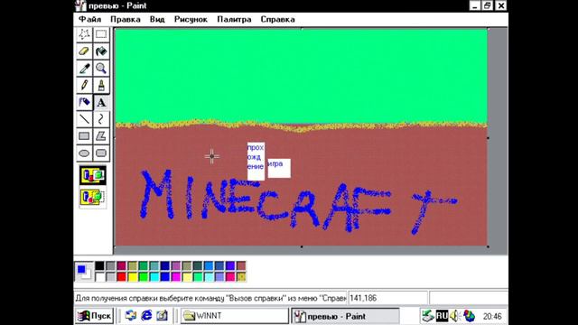Select the Brush tool

click(101, 85)
